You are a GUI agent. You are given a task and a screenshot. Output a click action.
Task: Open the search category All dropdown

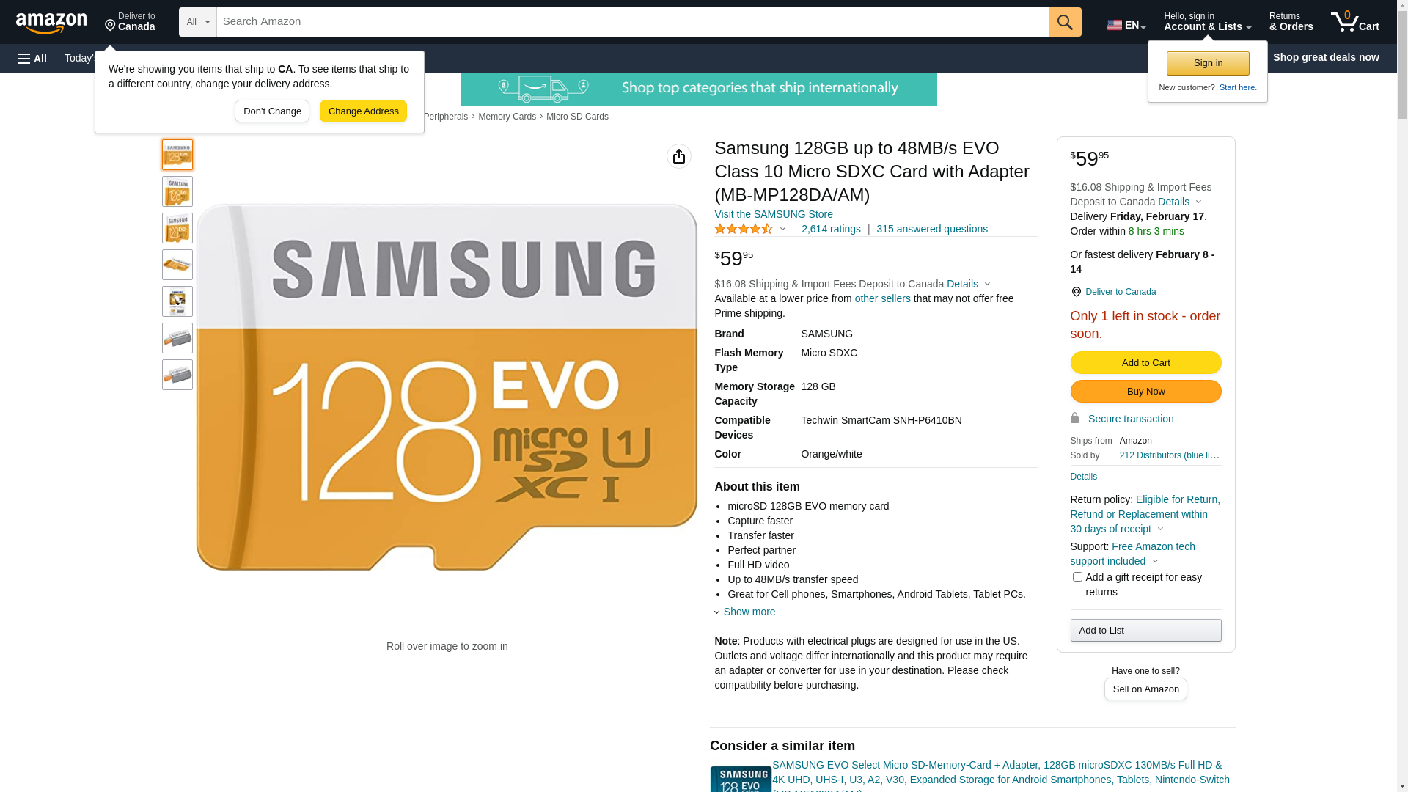(198, 22)
